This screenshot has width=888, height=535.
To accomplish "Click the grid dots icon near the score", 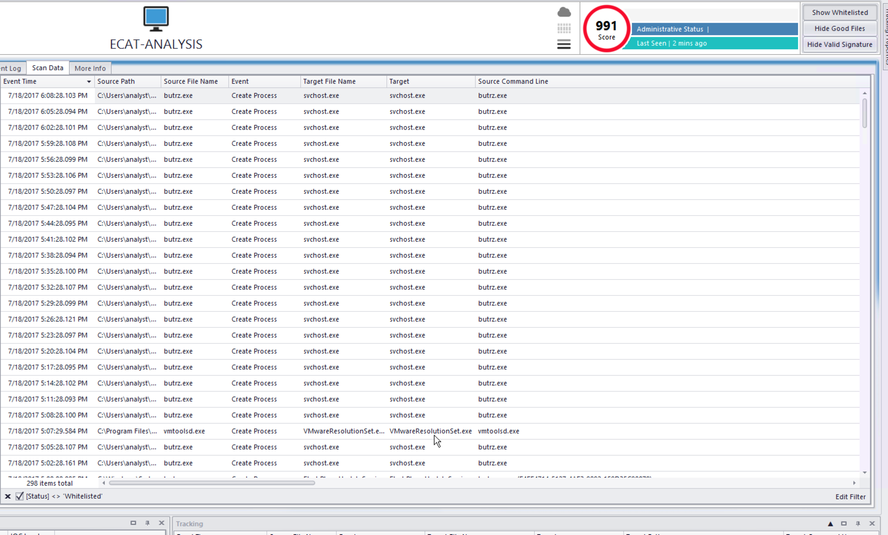I will [x=564, y=28].
